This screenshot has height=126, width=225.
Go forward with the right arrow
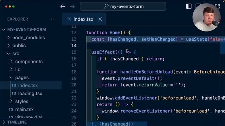pyautogui.click(x=72, y=6)
